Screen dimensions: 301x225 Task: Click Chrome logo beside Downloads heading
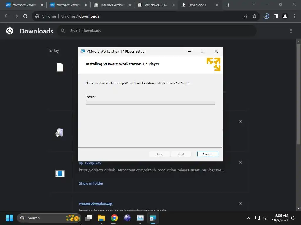click(10, 30)
